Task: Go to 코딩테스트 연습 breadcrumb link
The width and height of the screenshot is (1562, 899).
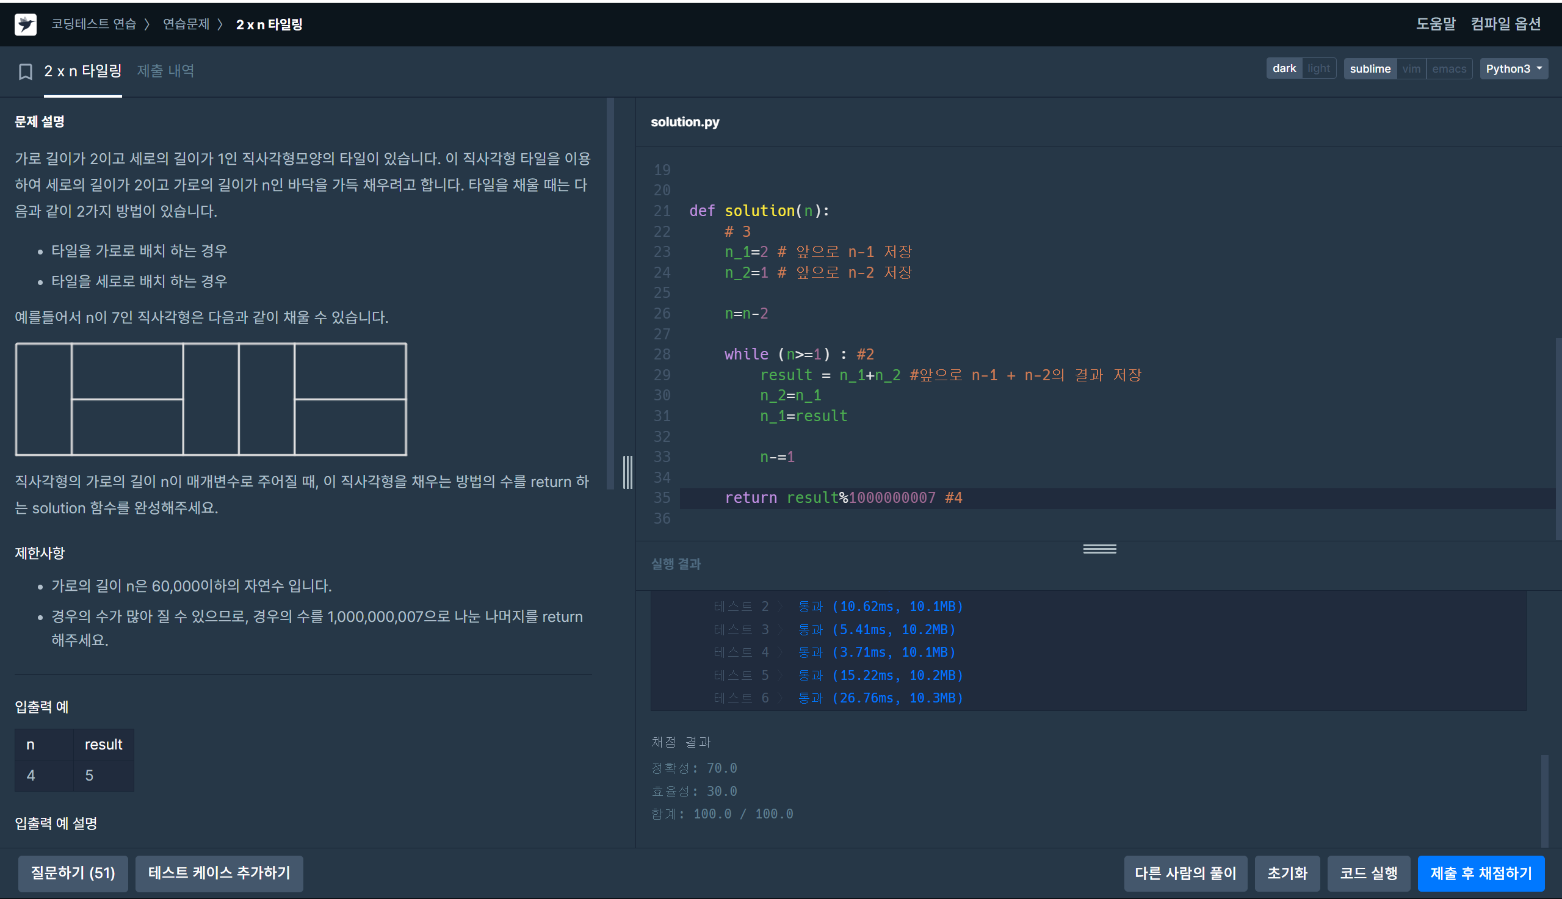Action: [94, 24]
